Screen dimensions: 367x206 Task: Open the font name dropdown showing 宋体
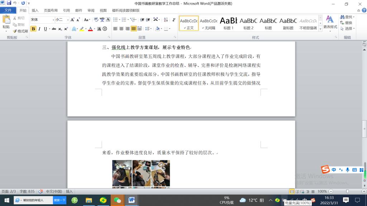42,20
